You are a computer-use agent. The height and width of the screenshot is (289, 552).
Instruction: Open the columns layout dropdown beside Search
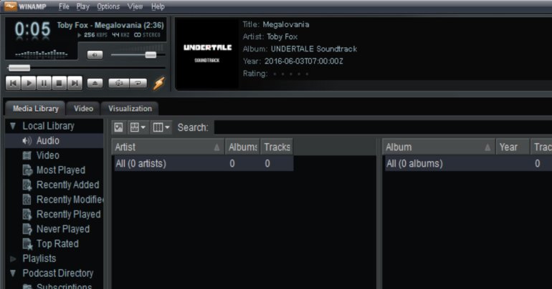[161, 127]
